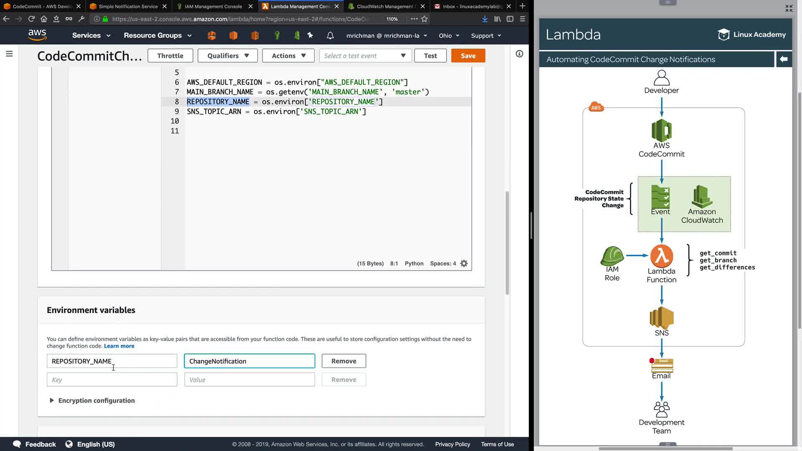The height and width of the screenshot is (451, 802).
Task: Open the Lambda sidebar hamburger menu
Action: tap(9, 54)
